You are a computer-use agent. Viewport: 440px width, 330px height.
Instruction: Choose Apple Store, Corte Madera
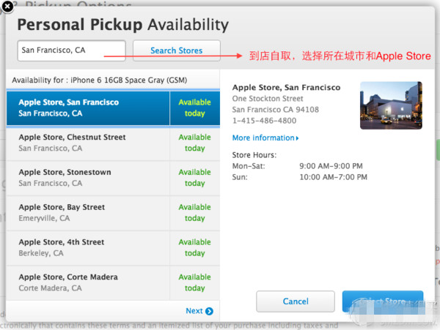[88, 282]
